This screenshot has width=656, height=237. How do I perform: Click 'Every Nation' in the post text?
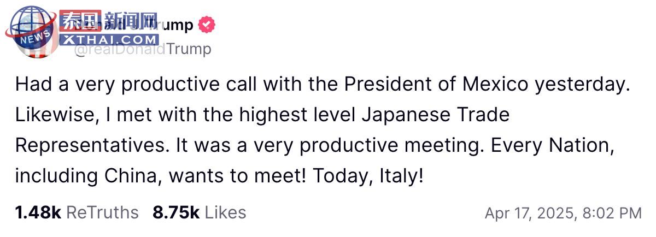coord(561,145)
